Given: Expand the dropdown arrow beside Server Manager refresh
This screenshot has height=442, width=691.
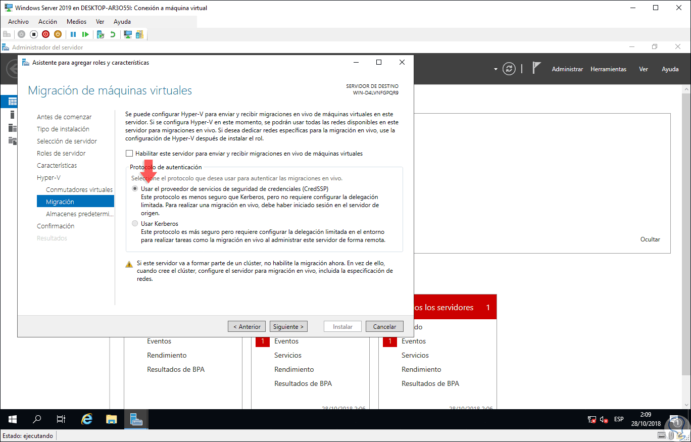Looking at the screenshot, I should [x=496, y=69].
